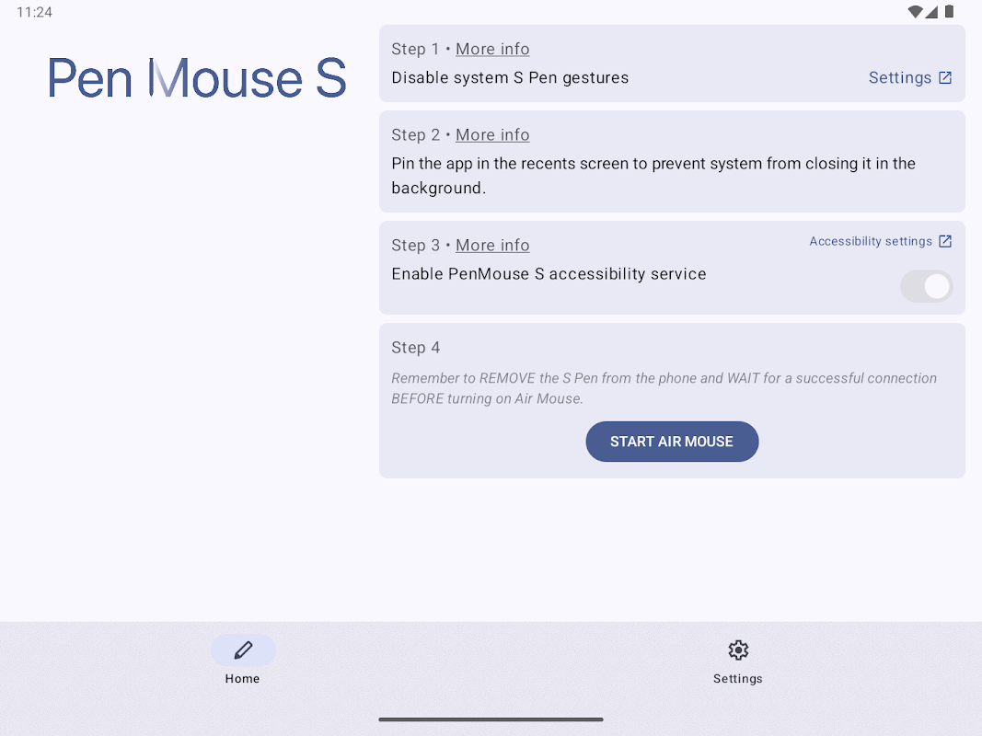The height and width of the screenshot is (736, 982).
Task: Tap the battery status icon
Action: 950,11
